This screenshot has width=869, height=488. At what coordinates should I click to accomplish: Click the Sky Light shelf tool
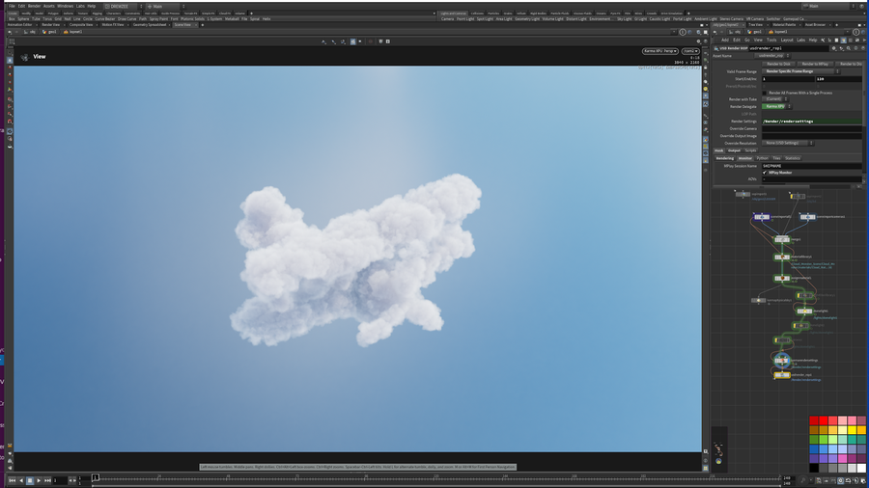[624, 19]
